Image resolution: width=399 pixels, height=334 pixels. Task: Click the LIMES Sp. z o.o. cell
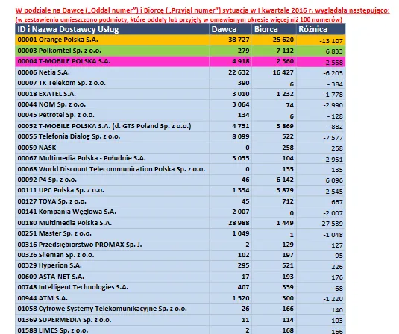click(112, 330)
